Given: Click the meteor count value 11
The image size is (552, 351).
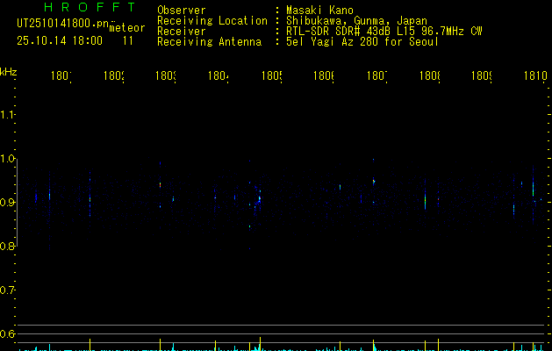Looking at the screenshot, I should pyautogui.click(x=128, y=41).
